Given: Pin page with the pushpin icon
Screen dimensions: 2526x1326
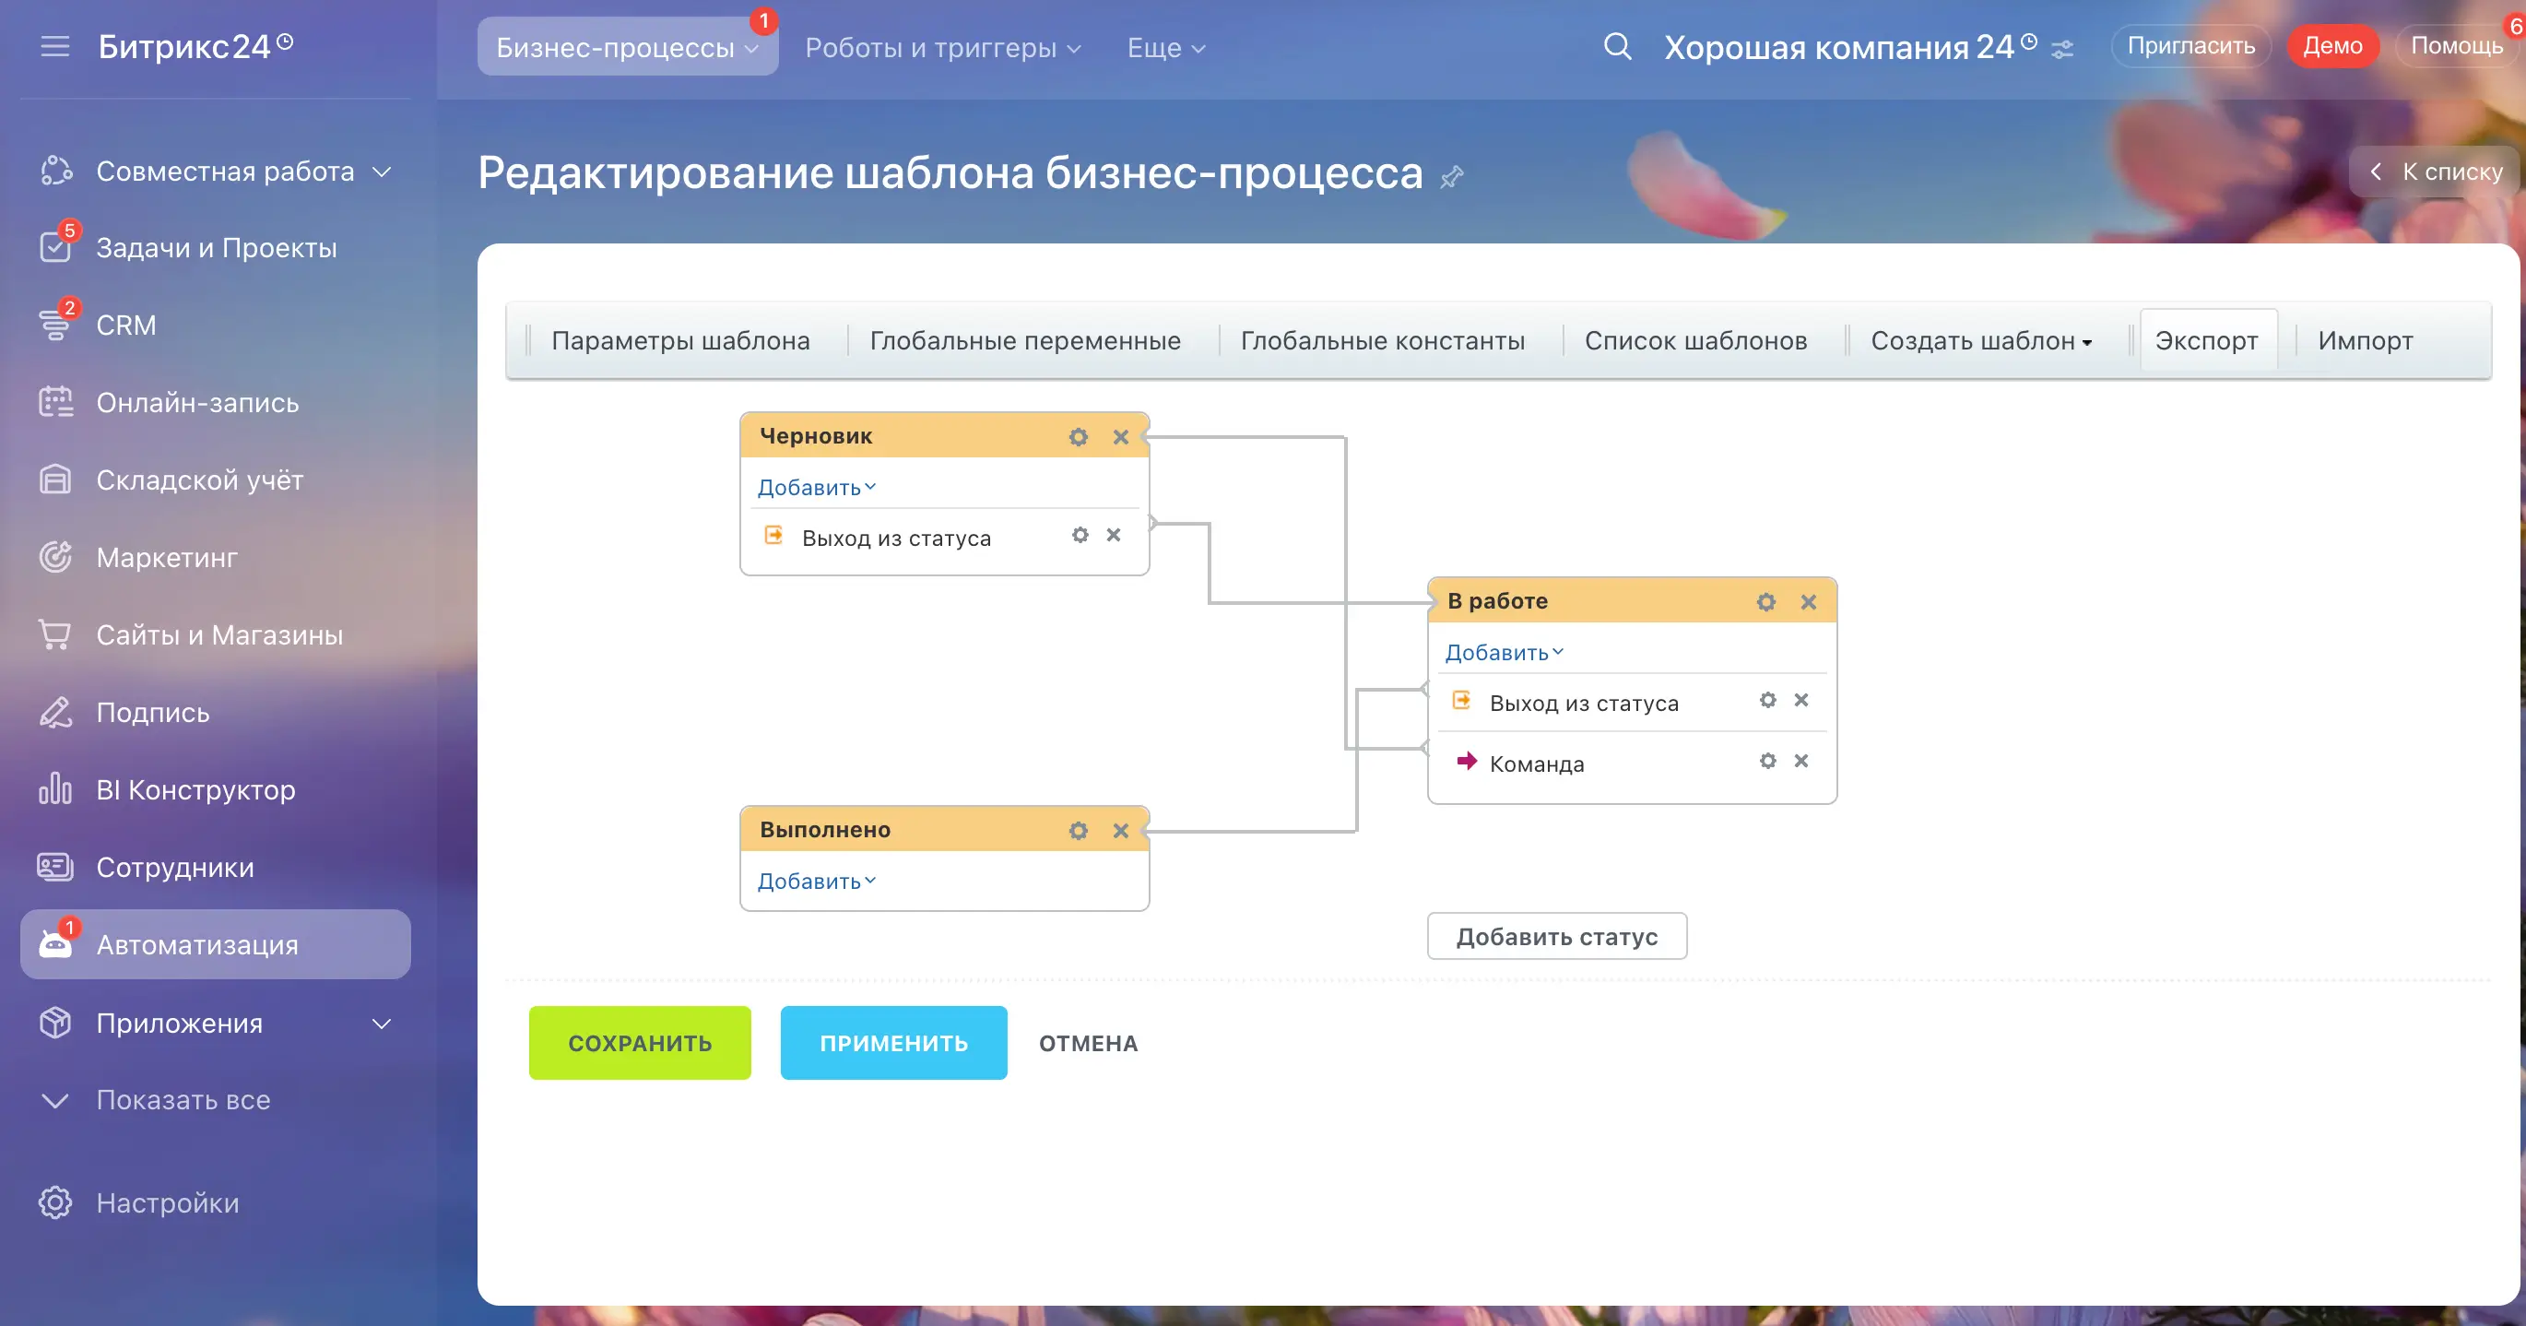Looking at the screenshot, I should click(x=1451, y=178).
